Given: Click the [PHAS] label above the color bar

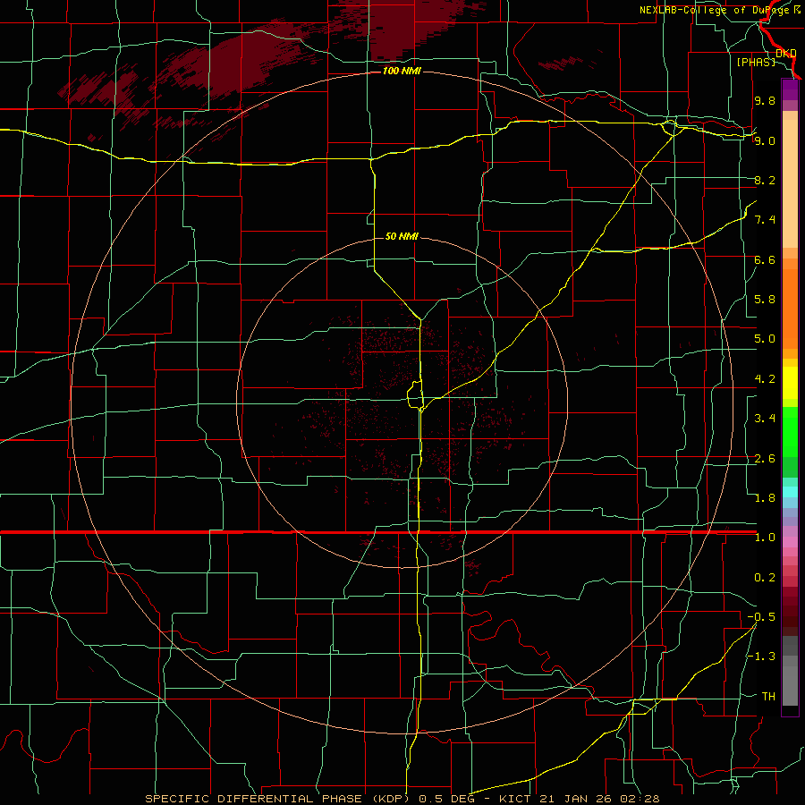Looking at the screenshot, I should point(756,62).
